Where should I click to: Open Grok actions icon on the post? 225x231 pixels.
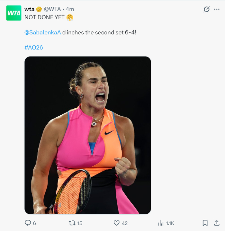click(x=207, y=9)
